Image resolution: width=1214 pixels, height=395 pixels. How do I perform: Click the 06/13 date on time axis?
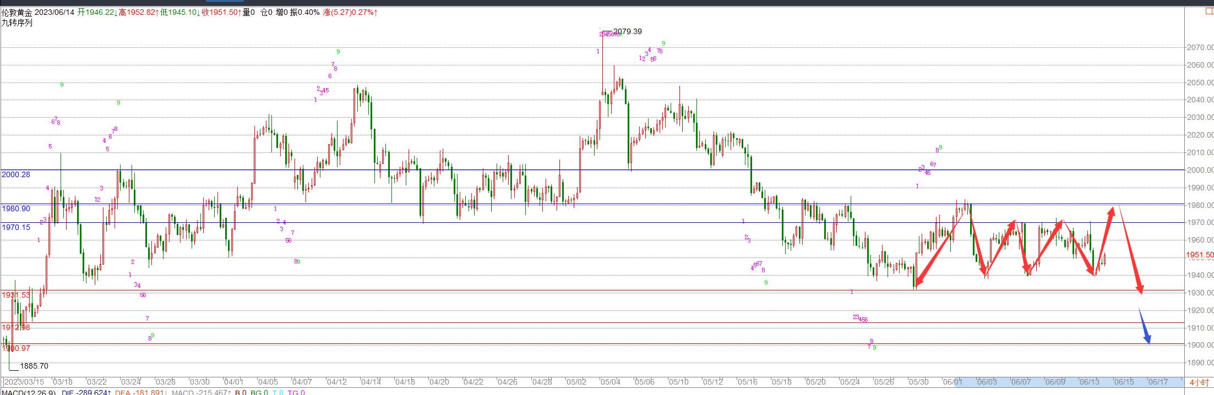point(1089,382)
